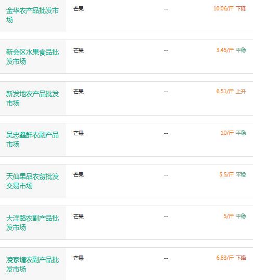Image resolution: width=253 pixels, height=280 pixels.
Task: Open 新发地农产品批发市场 market link
Action: (x=32, y=98)
